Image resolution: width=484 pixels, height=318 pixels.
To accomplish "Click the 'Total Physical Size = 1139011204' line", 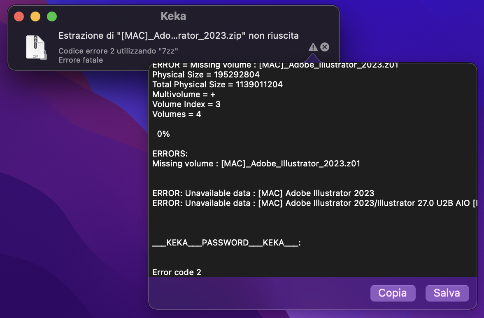I will (x=217, y=84).
